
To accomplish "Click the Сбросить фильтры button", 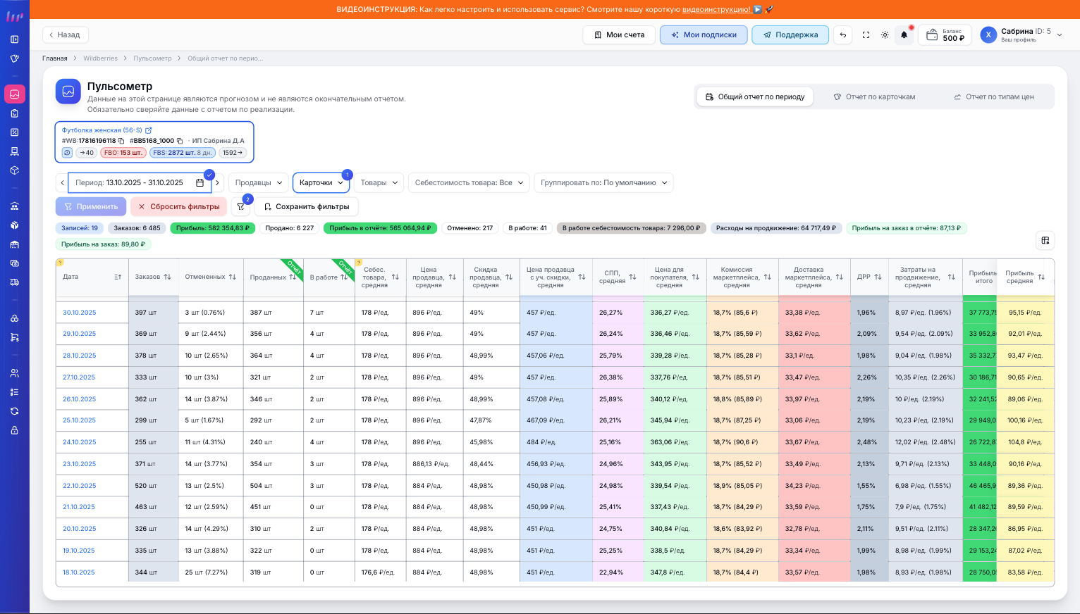I will (x=178, y=206).
